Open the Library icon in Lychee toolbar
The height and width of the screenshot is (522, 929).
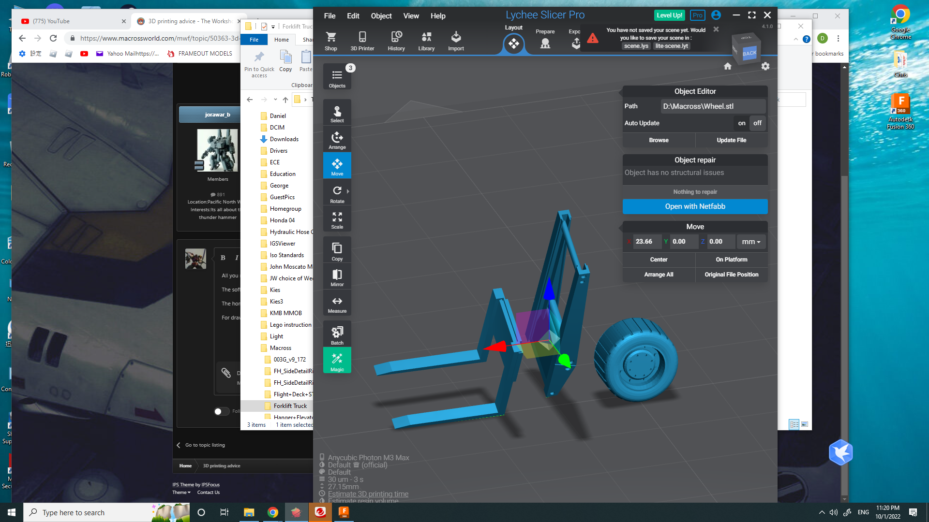(426, 41)
